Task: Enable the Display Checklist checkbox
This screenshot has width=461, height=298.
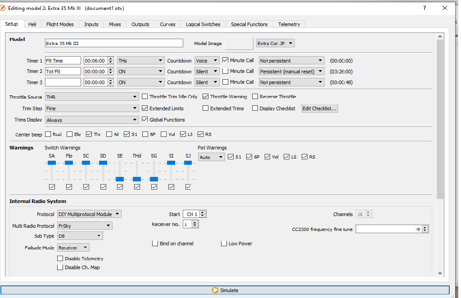Action: 255,108
